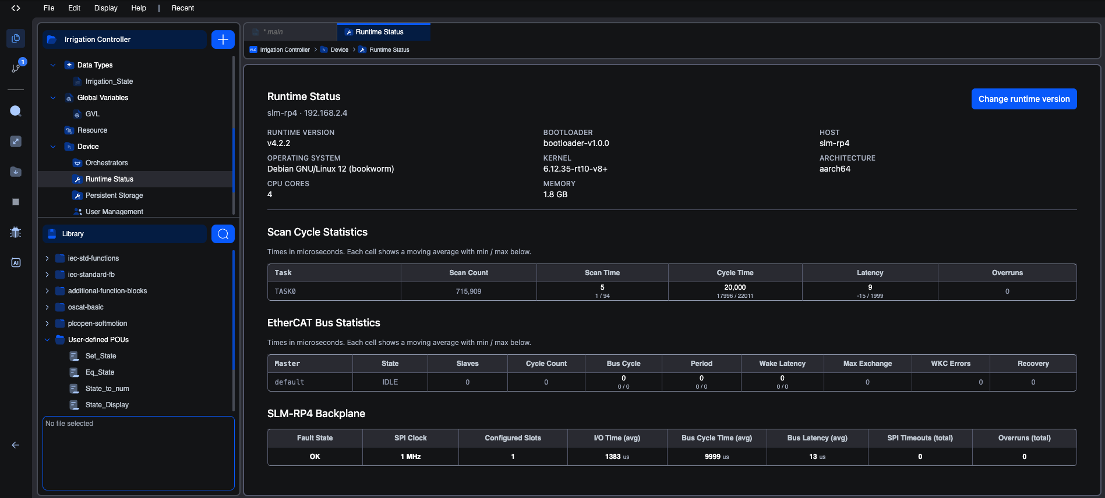Click the wrench icon in the Runtime Status tab
This screenshot has width=1105, height=498.
349,32
